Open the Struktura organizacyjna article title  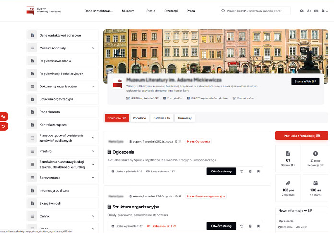(x=136, y=207)
